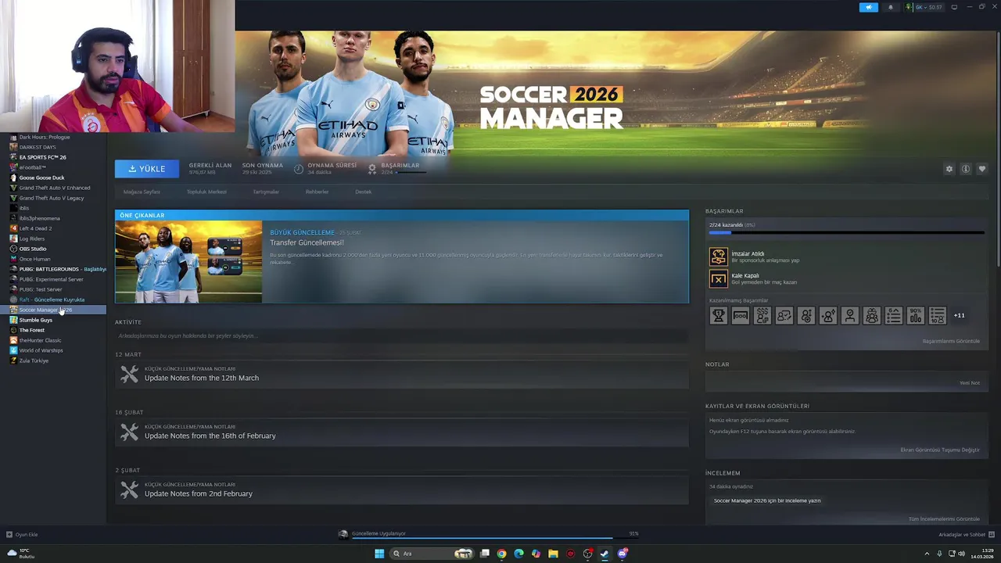Add game to favorites heart icon

point(982,169)
